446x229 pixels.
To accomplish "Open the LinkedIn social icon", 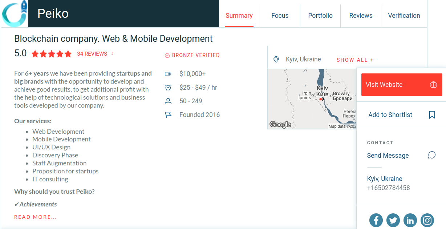I will 410,220.
